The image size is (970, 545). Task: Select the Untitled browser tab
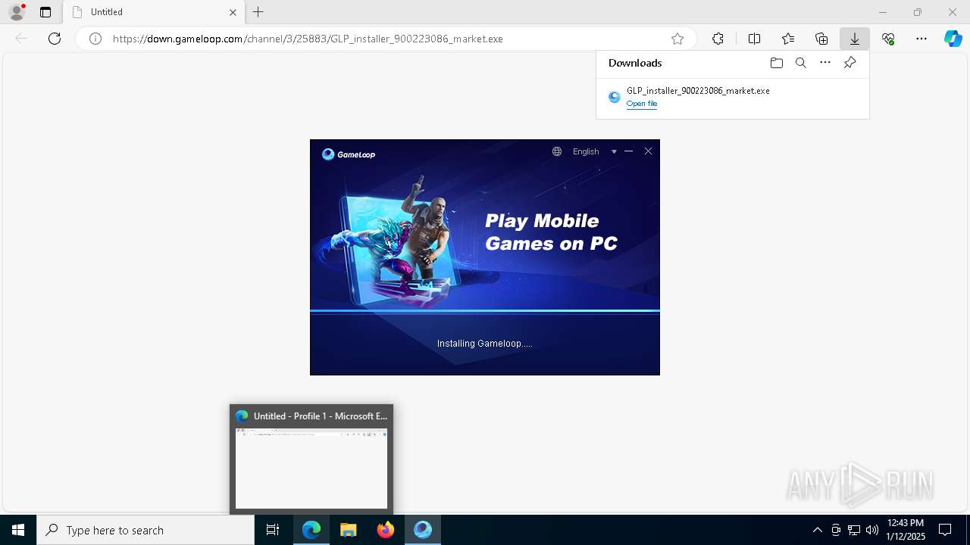(154, 12)
